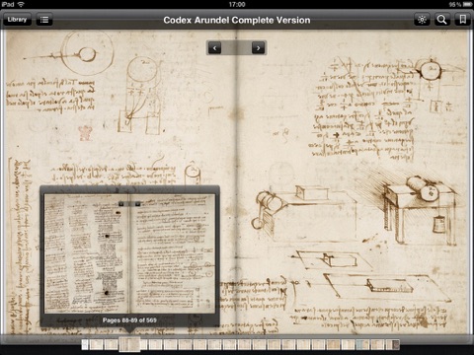
Task: Open the brightness settings sun icon
Action: (422, 20)
